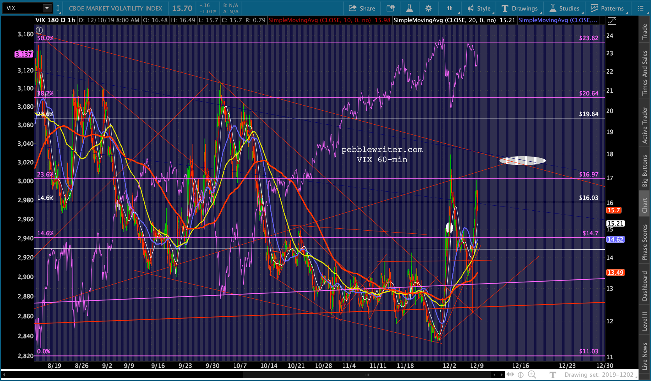Click the white ellipse drawing near 12/16
The width and height of the screenshot is (651, 381).
tap(523, 161)
